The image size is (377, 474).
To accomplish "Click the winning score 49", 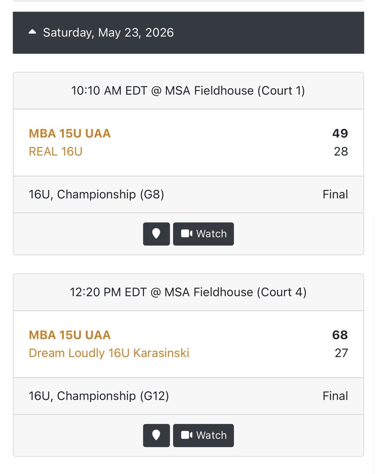I will (340, 134).
